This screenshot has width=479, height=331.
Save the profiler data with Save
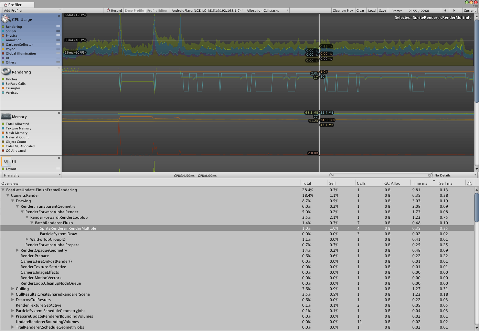click(x=382, y=10)
